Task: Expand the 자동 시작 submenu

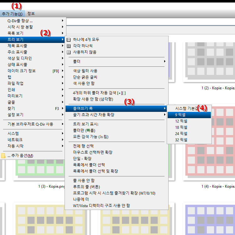Action: coord(32,146)
